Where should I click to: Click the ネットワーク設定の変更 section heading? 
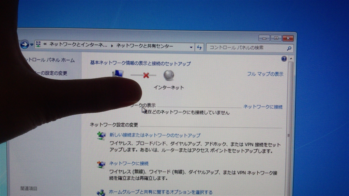[114, 125]
